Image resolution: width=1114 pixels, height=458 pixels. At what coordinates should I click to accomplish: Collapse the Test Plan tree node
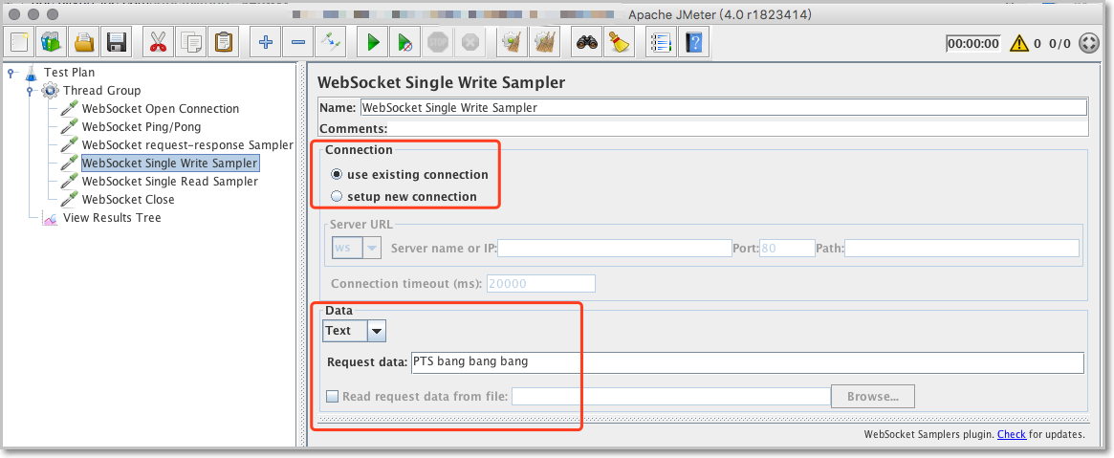pos(10,72)
